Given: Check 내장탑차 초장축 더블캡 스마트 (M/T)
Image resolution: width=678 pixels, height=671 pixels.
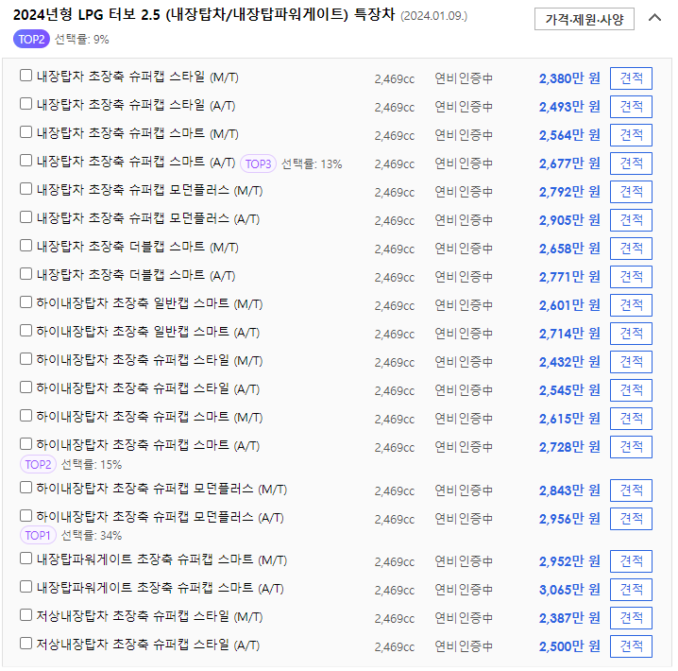Looking at the screenshot, I should coord(25,246).
